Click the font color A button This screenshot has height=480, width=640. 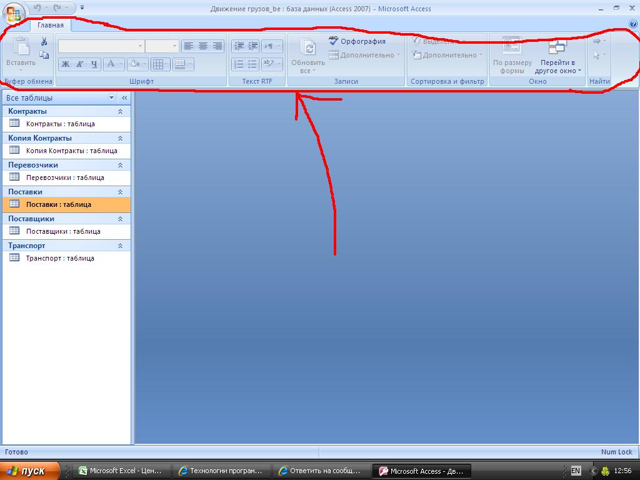111,64
